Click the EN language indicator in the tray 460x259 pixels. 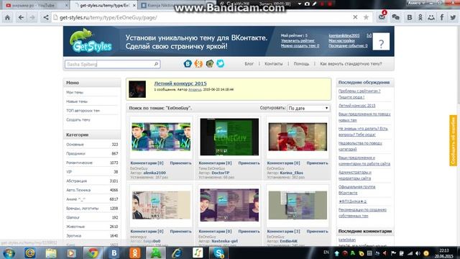coord(326,253)
